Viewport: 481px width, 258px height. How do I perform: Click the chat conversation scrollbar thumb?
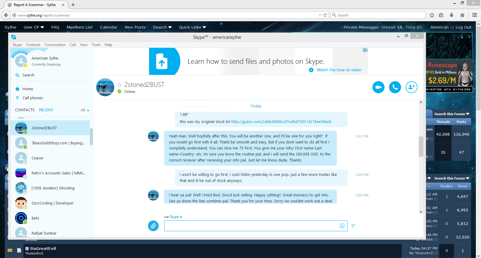point(421,146)
